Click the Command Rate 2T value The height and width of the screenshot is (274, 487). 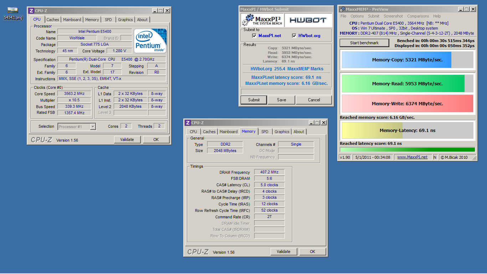pyautogui.click(x=269, y=217)
